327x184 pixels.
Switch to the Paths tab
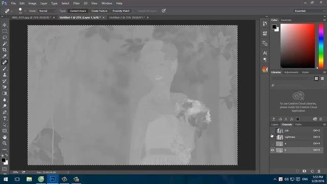(298, 125)
